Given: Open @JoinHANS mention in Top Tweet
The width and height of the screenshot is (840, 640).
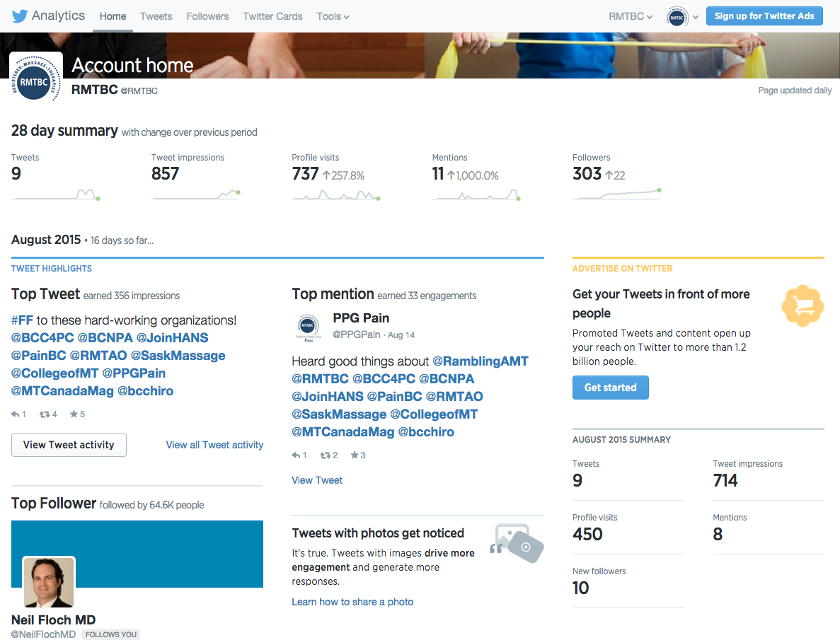Looking at the screenshot, I should pyautogui.click(x=173, y=338).
